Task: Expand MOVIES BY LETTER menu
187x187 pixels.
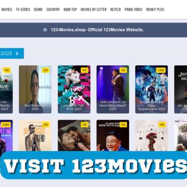Action: pyautogui.click(x=93, y=9)
